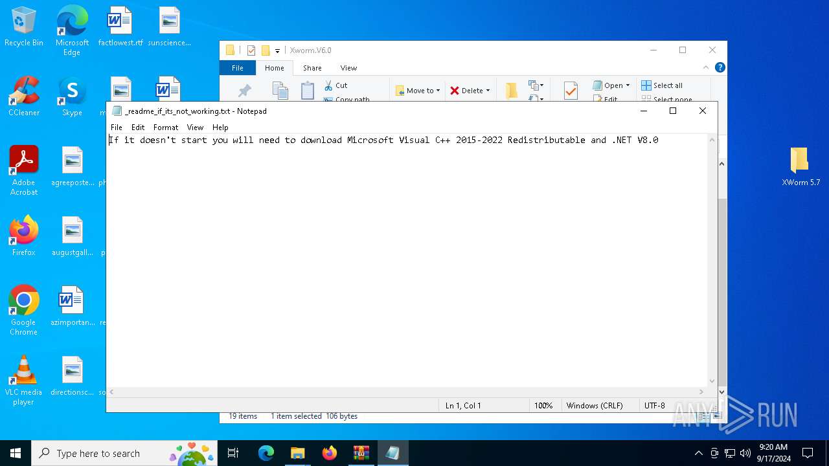The height and width of the screenshot is (466, 829).
Task: Open the Notepad Edit menu
Action: click(138, 128)
